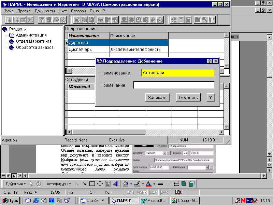Open the Словари menu

point(78,11)
